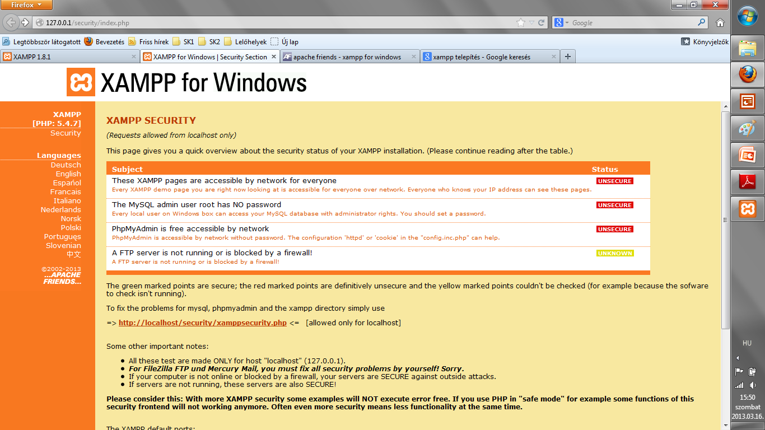
Task: Click the XAMPP orange logo in header
Action: [81, 82]
